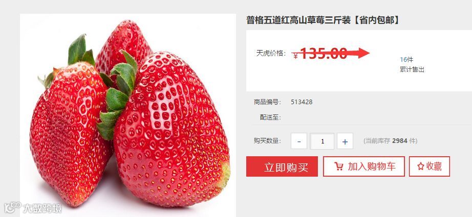Click 加入购物车 add to cart button
The height and width of the screenshot is (217, 472).
click(x=364, y=166)
